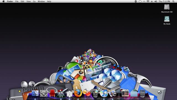Open the Go menu

click(34, 1)
